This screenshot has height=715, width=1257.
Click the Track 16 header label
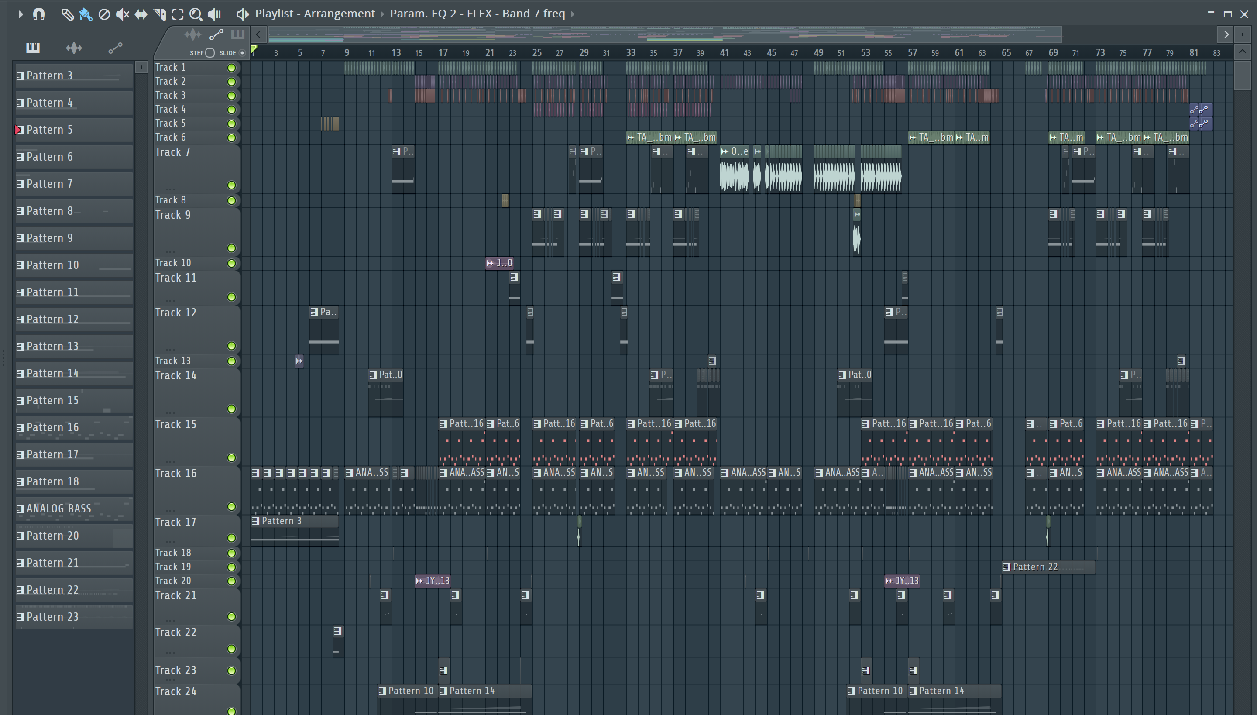176,473
